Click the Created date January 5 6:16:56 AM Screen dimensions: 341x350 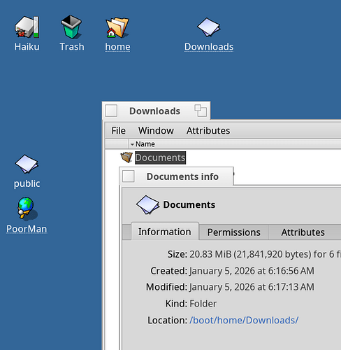[252, 271]
